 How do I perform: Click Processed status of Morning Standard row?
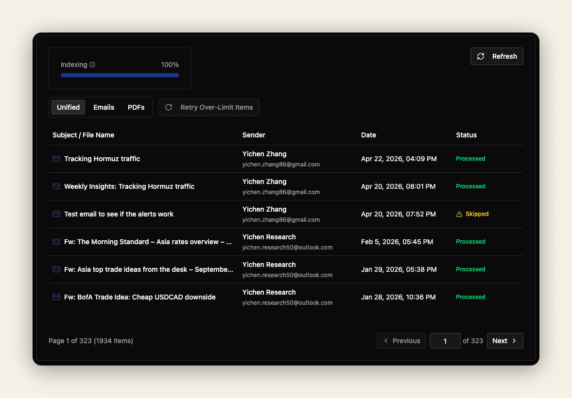470,242
